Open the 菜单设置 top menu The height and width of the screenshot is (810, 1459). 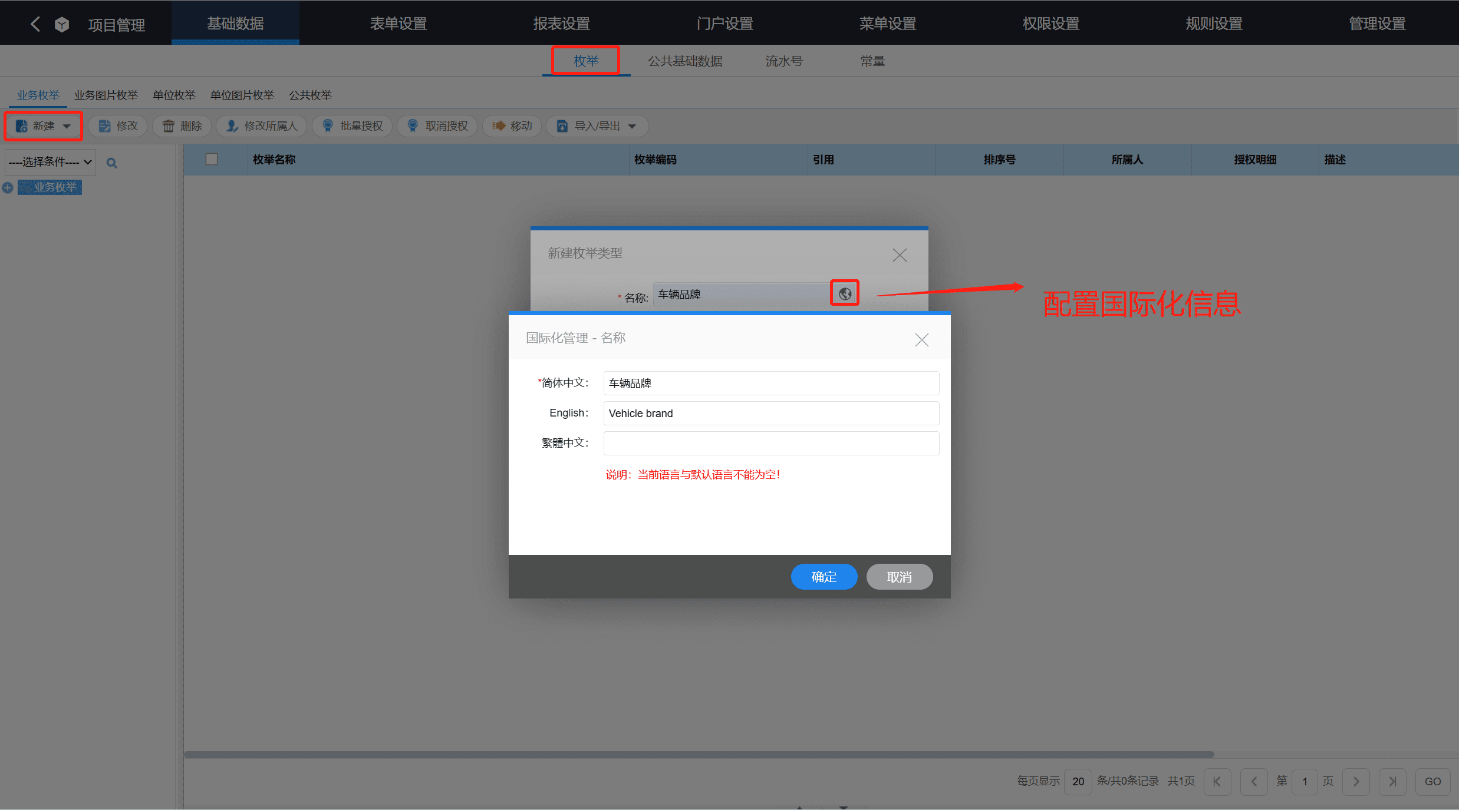888,24
